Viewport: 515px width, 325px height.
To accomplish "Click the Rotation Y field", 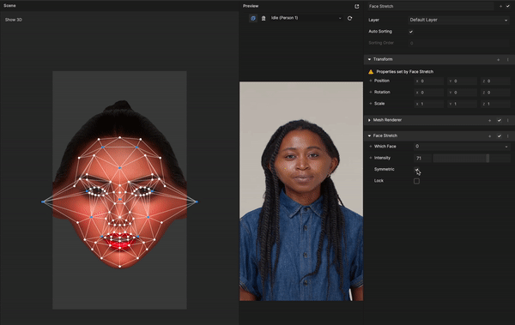I will click(x=462, y=93).
